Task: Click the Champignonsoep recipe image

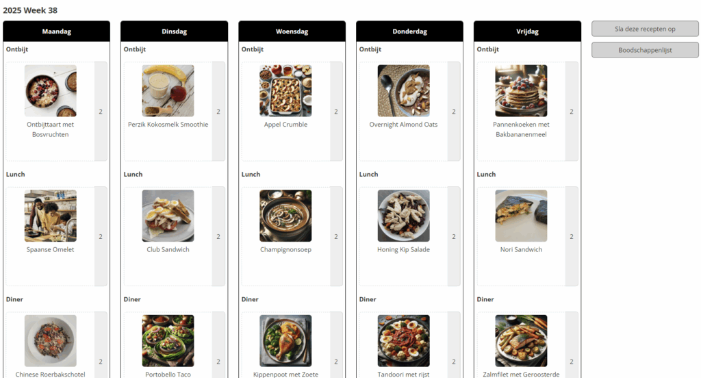Action: point(285,216)
